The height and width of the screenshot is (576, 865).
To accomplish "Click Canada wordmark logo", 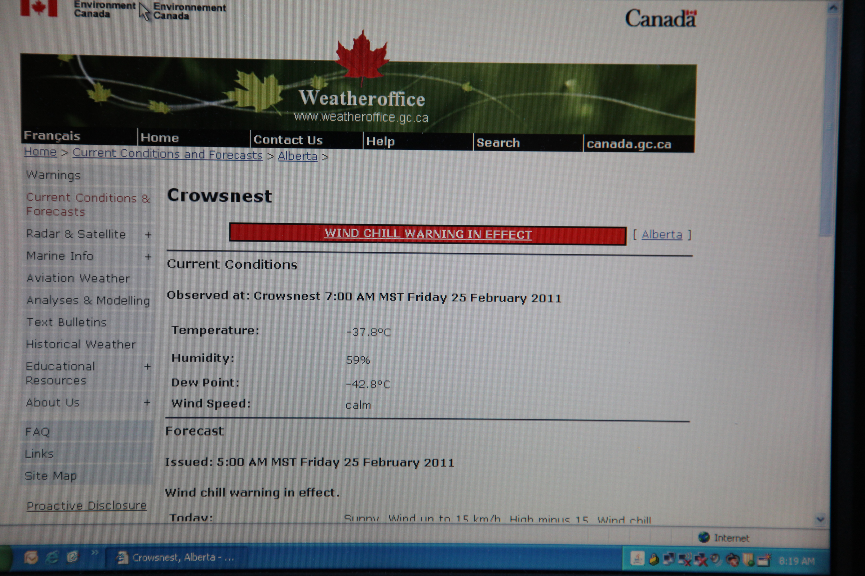I will (x=660, y=18).
